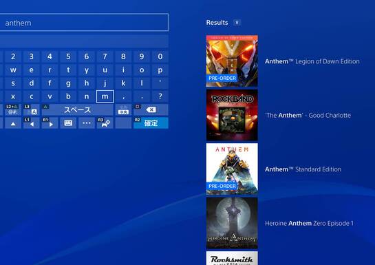Tap the m key on keyboard

pyautogui.click(x=105, y=96)
